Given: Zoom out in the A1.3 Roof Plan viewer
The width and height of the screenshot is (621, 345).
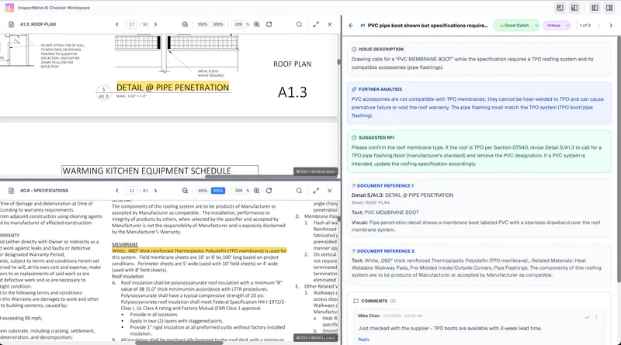Looking at the screenshot, I should (185, 25).
